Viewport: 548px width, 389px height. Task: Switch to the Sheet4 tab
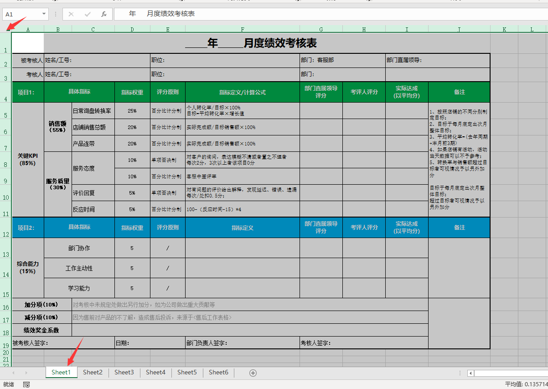click(155, 372)
